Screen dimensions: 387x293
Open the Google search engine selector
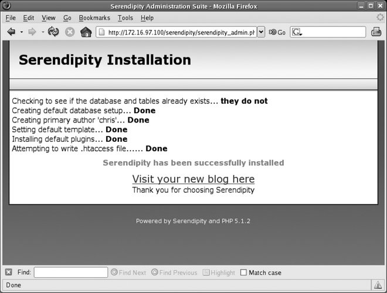tap(297, 32)
